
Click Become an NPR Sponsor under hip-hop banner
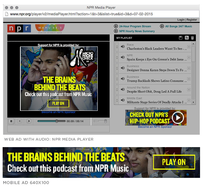155,127
